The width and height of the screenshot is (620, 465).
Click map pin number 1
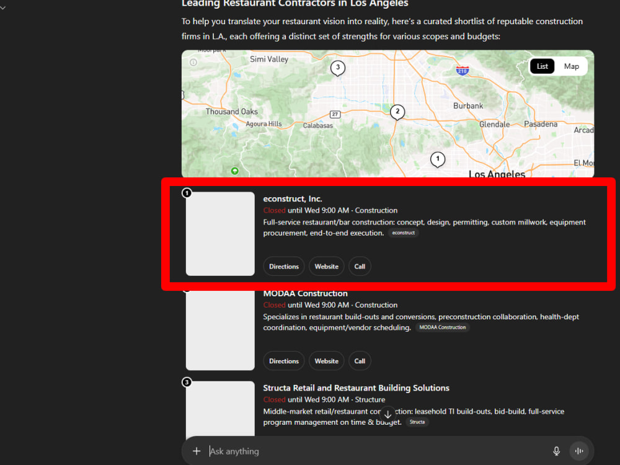tap(437, 159)
